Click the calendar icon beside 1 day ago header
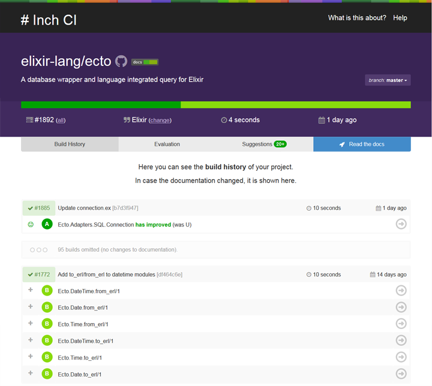This screenshot has width=432, height=386. coord(322,120)
